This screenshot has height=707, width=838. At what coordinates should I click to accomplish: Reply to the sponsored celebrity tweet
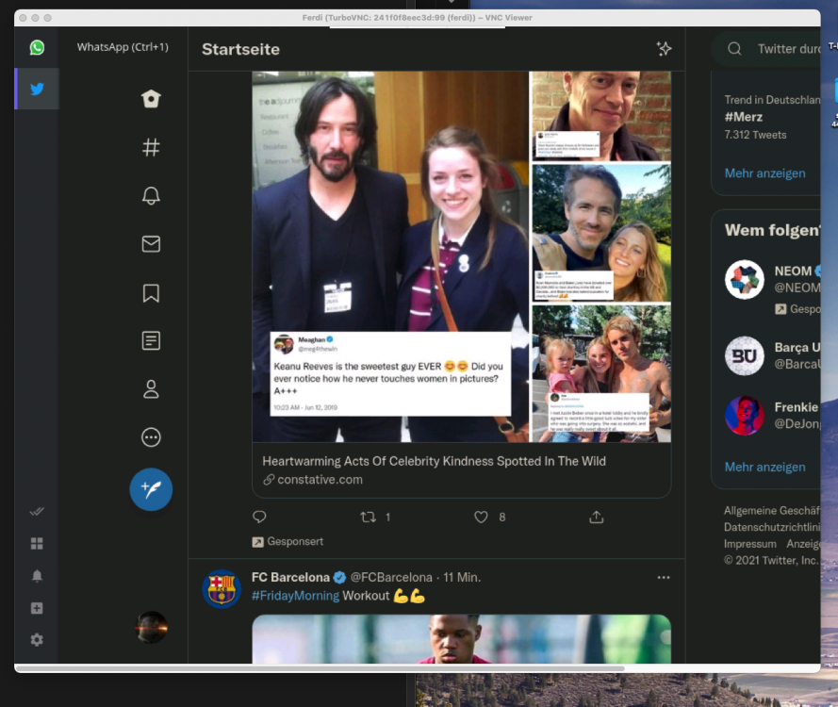point(259,517)
